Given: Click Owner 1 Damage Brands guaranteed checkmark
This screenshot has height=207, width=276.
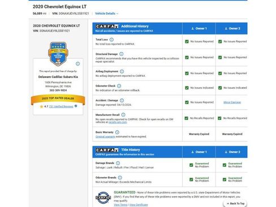Looking at the screenshot, I should (x=191, y=165).
